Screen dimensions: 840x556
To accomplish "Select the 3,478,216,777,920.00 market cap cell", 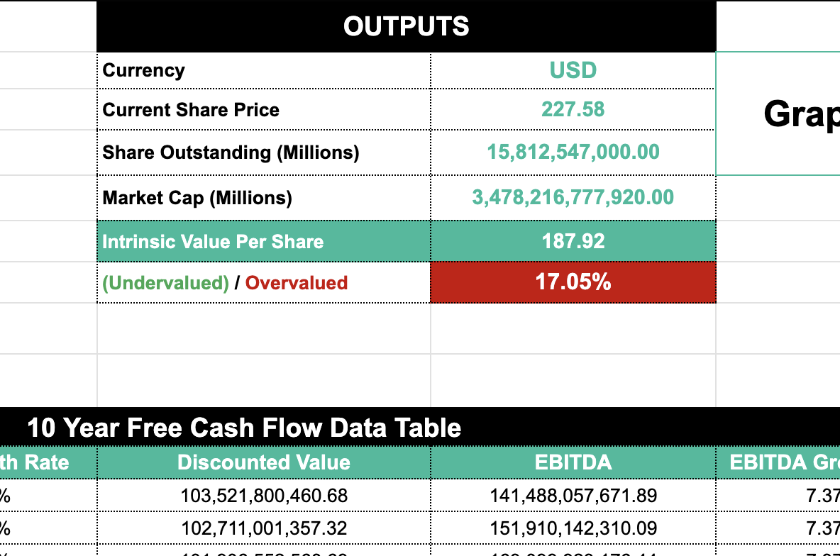I will tap(573, 197).
